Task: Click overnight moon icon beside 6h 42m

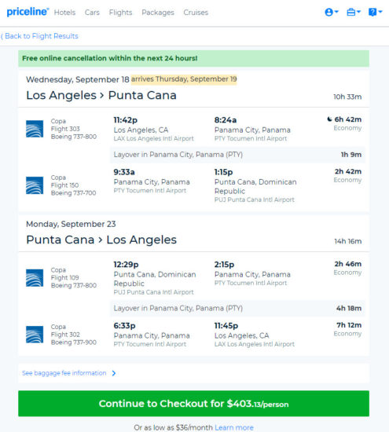Action: pyautogui.click(x=329, y=119)
